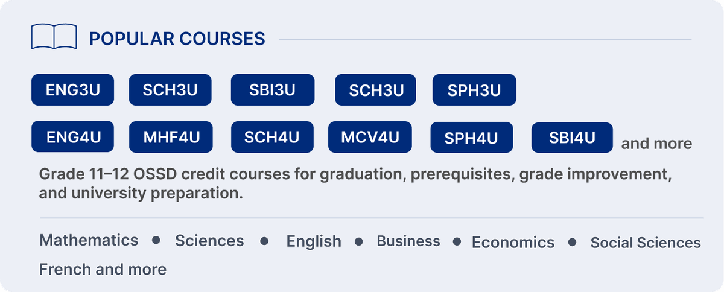Select the ENG4U course badge

point(73,137)
